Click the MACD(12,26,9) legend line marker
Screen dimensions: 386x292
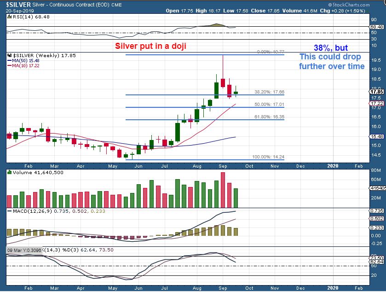pos(10,211)
